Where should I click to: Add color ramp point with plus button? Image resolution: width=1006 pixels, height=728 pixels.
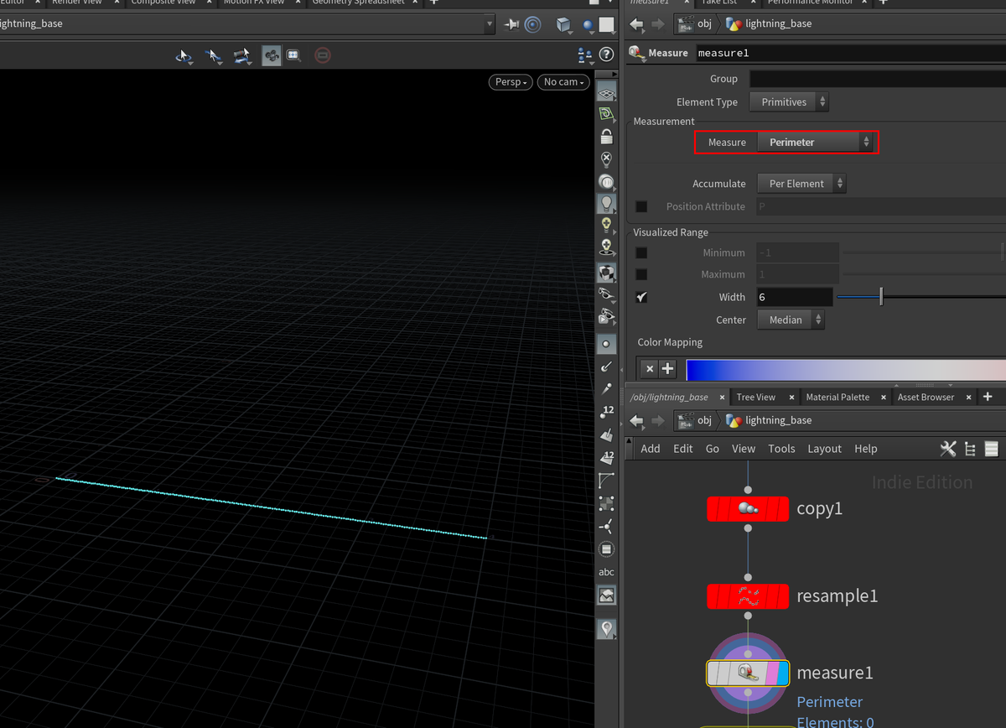pos(667,368)
